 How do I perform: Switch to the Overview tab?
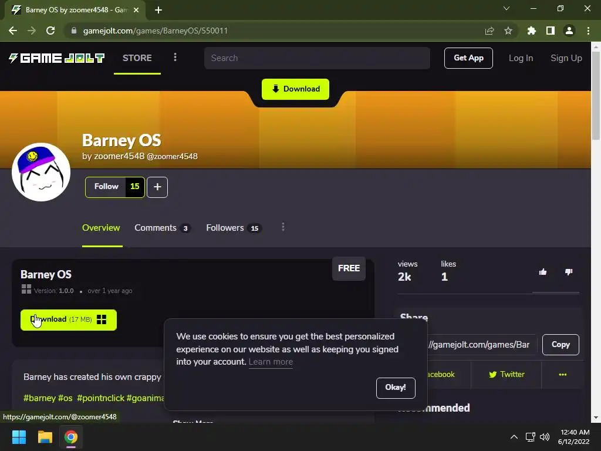coord(101,228)
